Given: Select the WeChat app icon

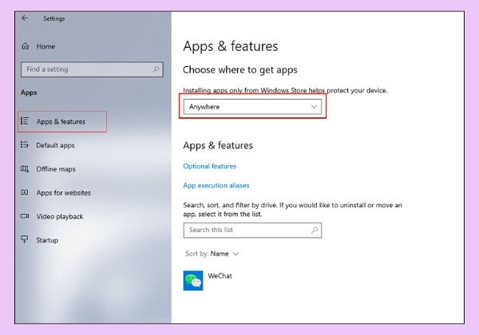Looking at the screenshot, I should pos(193,281).
